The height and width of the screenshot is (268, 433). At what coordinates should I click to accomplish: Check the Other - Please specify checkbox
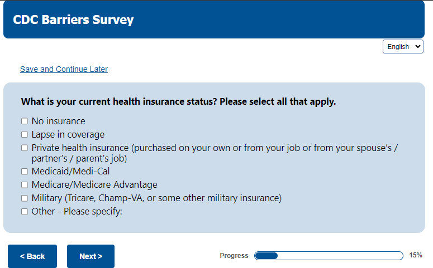pyautogui.click(x=25, y=211)
